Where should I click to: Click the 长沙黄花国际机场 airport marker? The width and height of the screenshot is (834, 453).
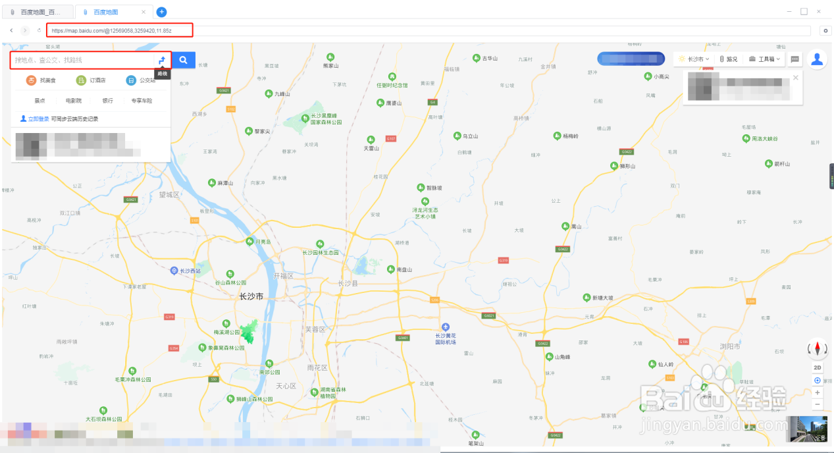pyautogui.click(x=446, y=327)
